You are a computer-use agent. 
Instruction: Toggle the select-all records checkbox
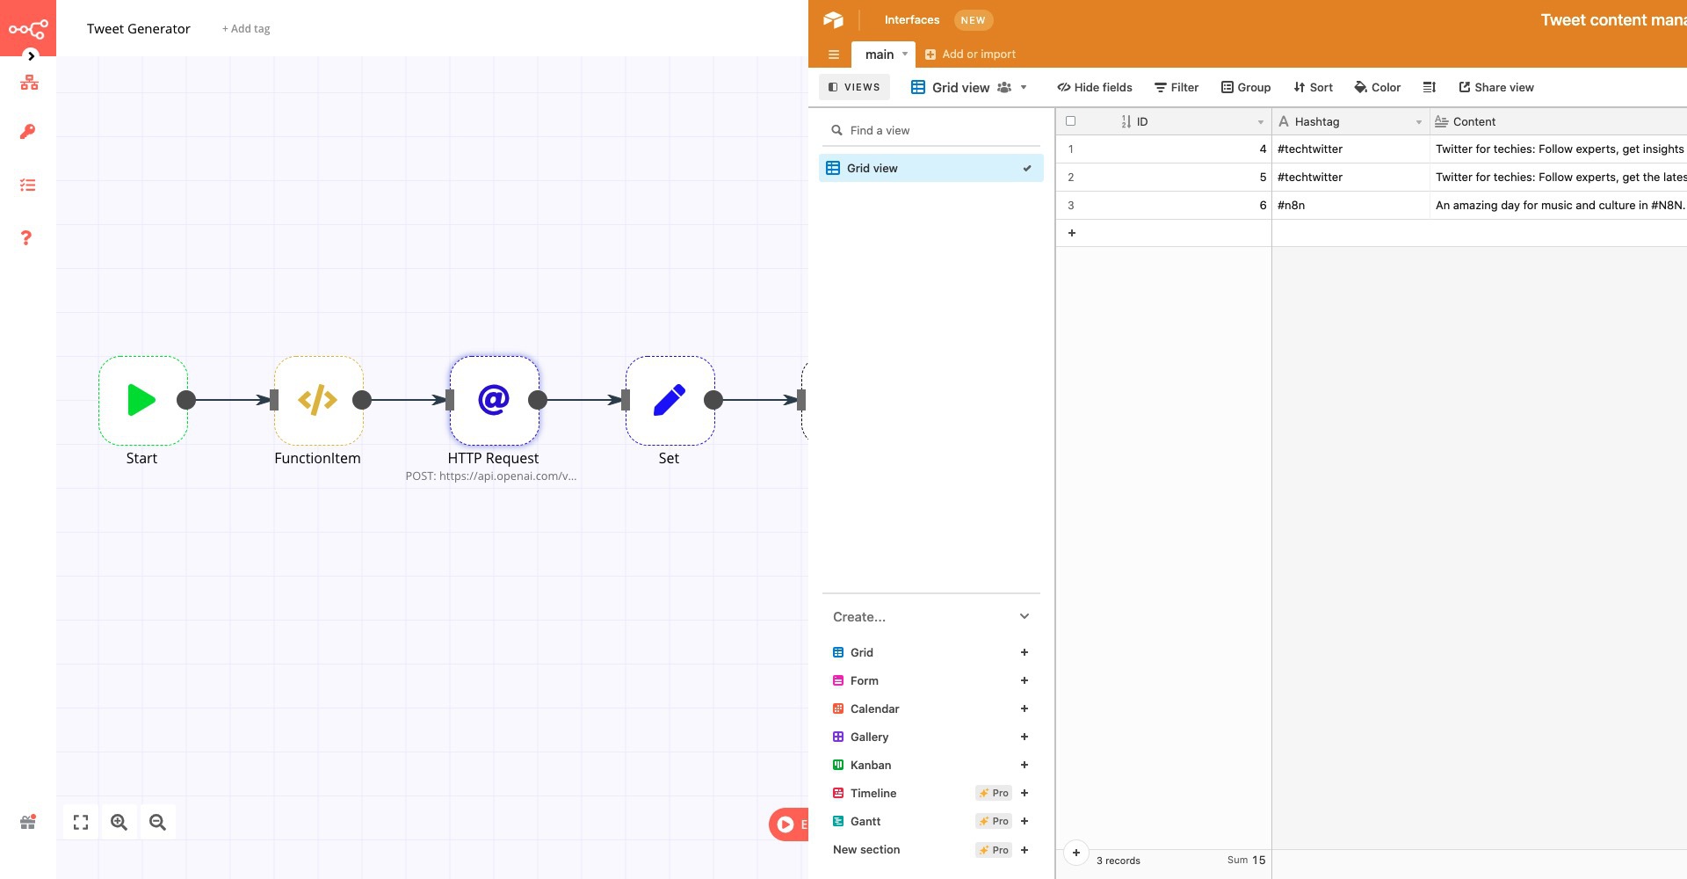[1070, 121]
